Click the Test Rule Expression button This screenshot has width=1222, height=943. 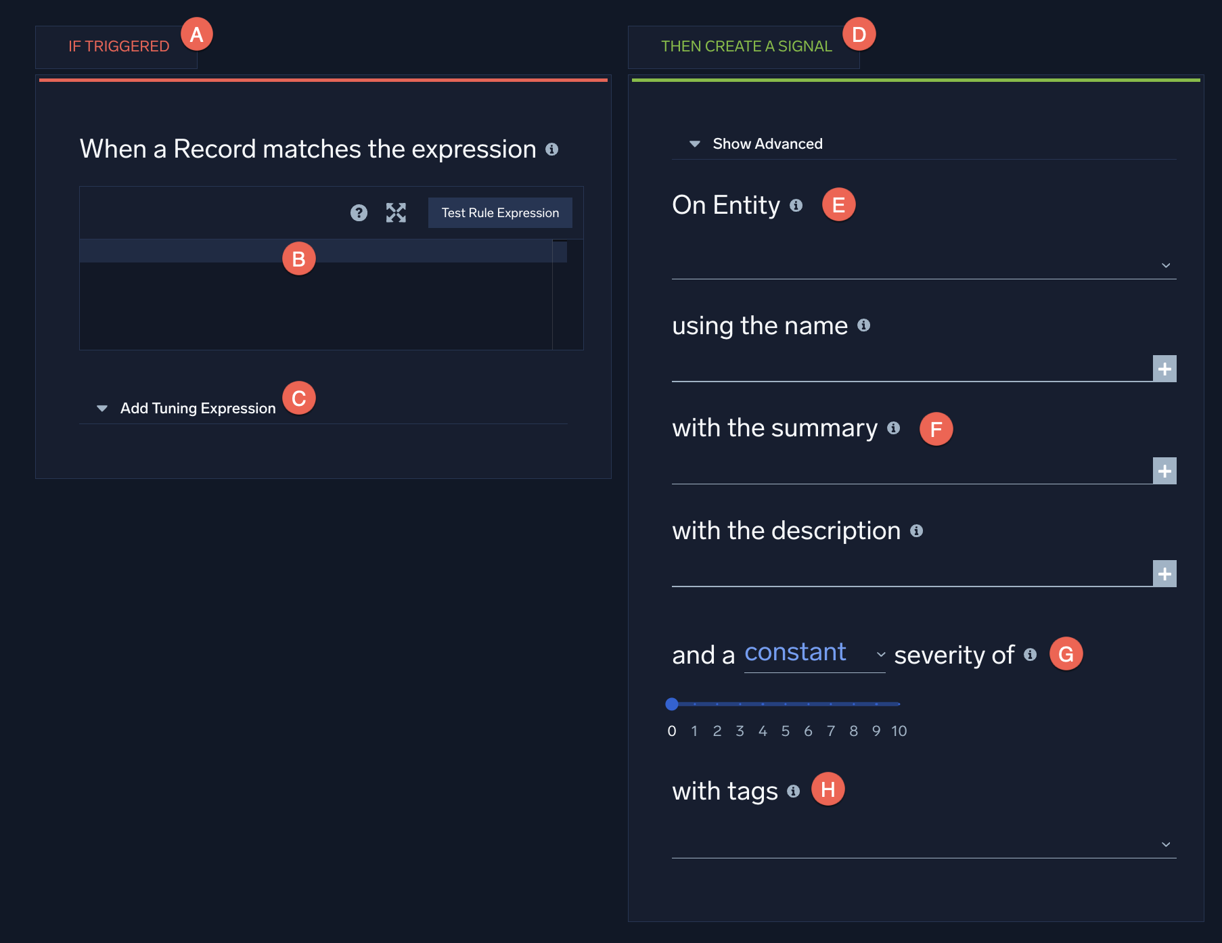click(x=500, y=213)
